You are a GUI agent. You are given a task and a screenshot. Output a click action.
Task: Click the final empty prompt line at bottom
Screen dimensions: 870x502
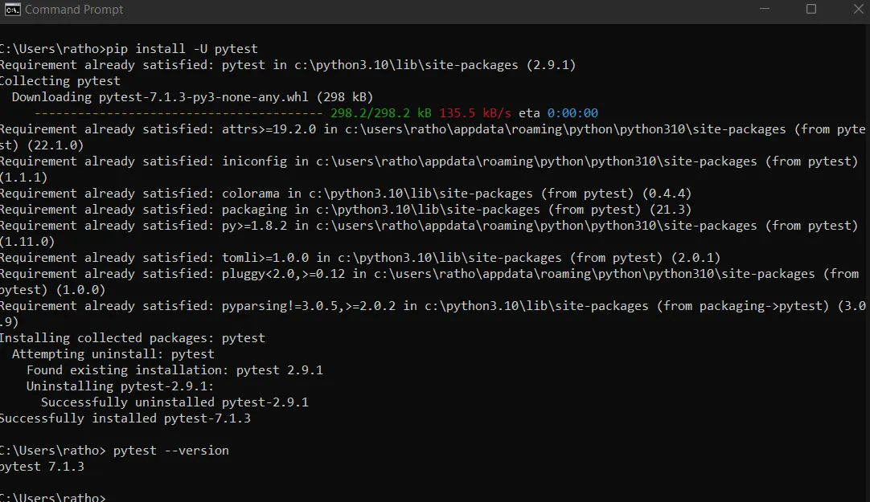(x=53, y=497)
